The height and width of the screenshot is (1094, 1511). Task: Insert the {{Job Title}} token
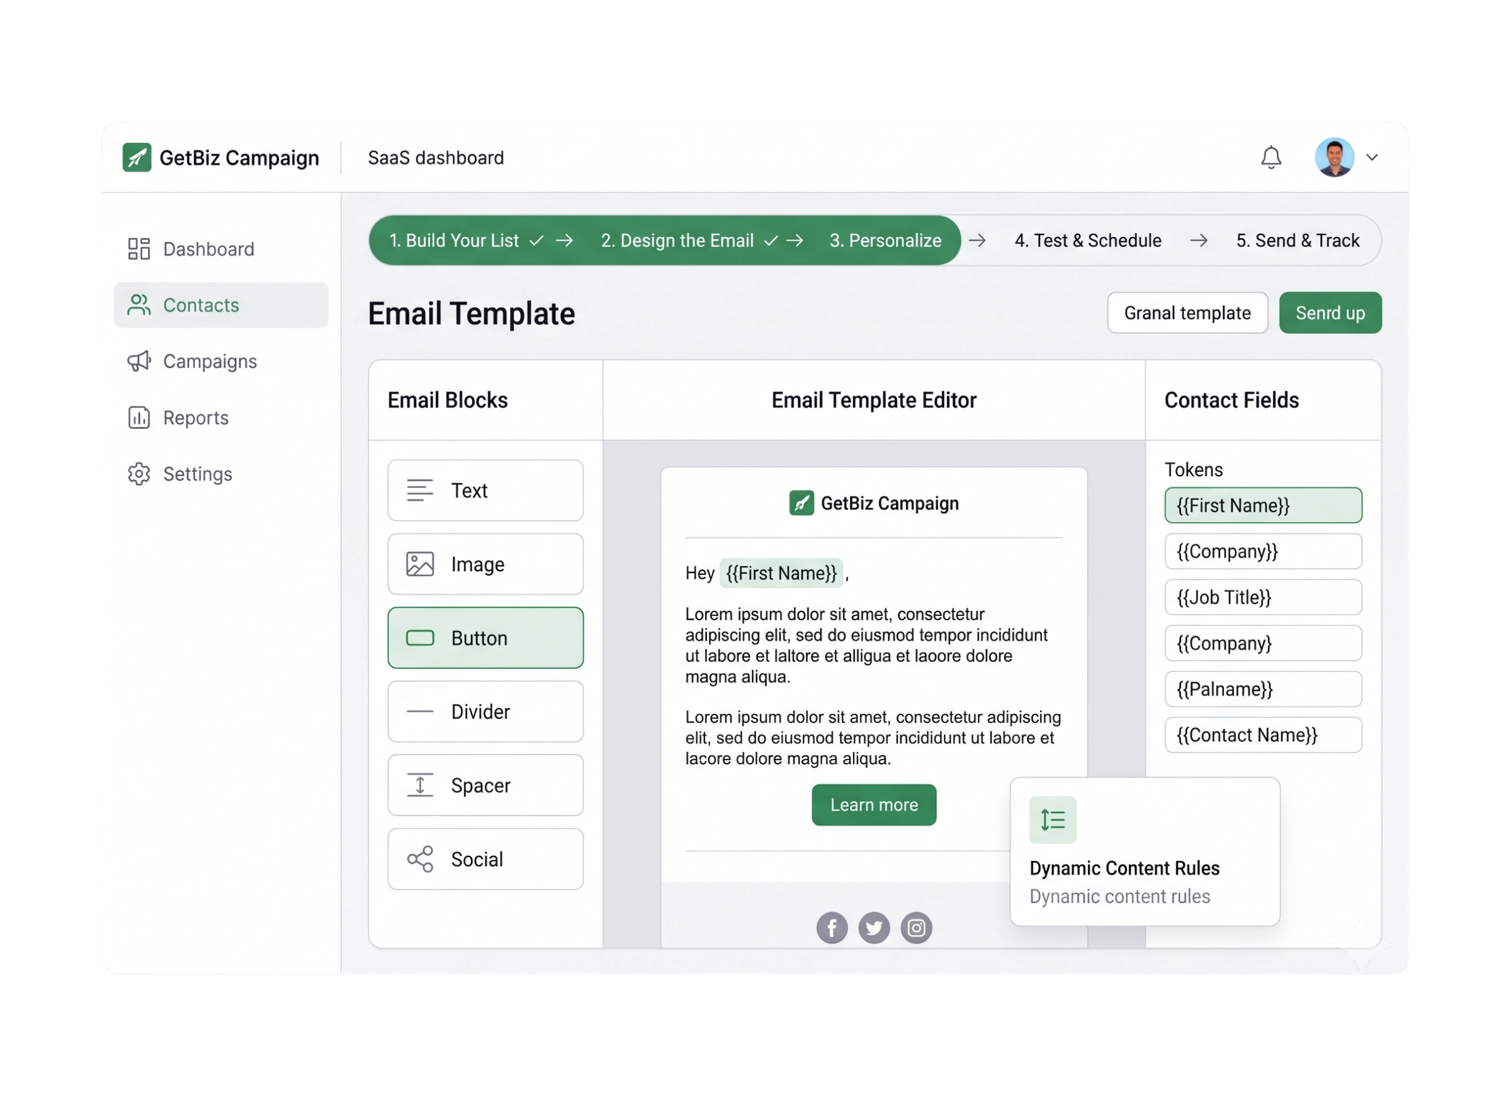pyautogui.click(x=1262, y=596)
